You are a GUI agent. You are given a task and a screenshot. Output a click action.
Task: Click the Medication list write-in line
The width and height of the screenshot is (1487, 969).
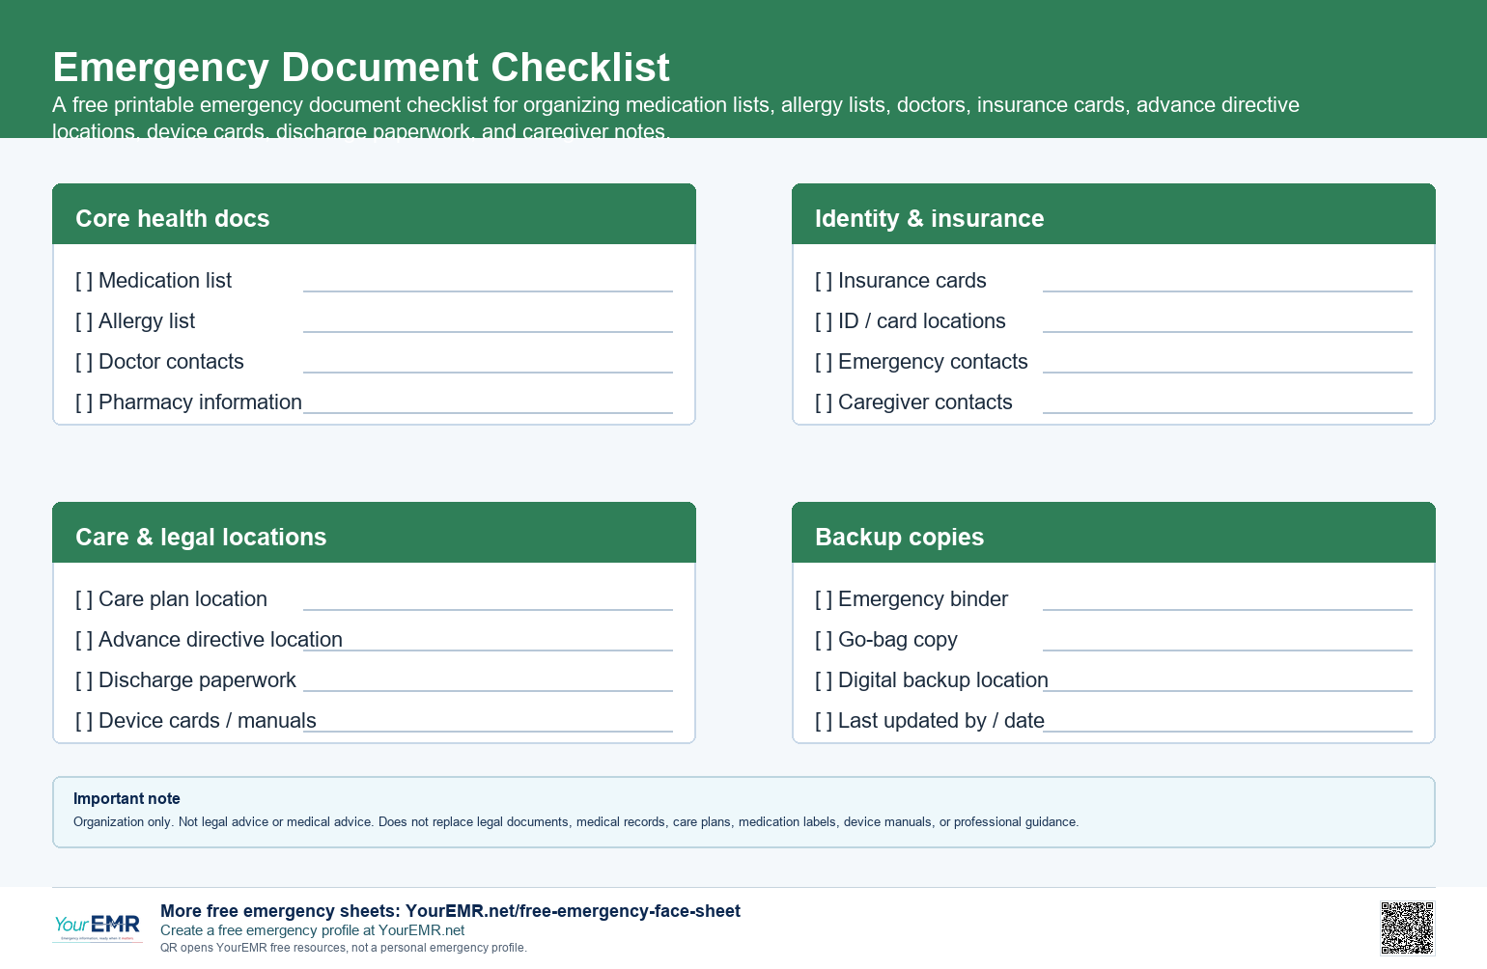[488, 291]
